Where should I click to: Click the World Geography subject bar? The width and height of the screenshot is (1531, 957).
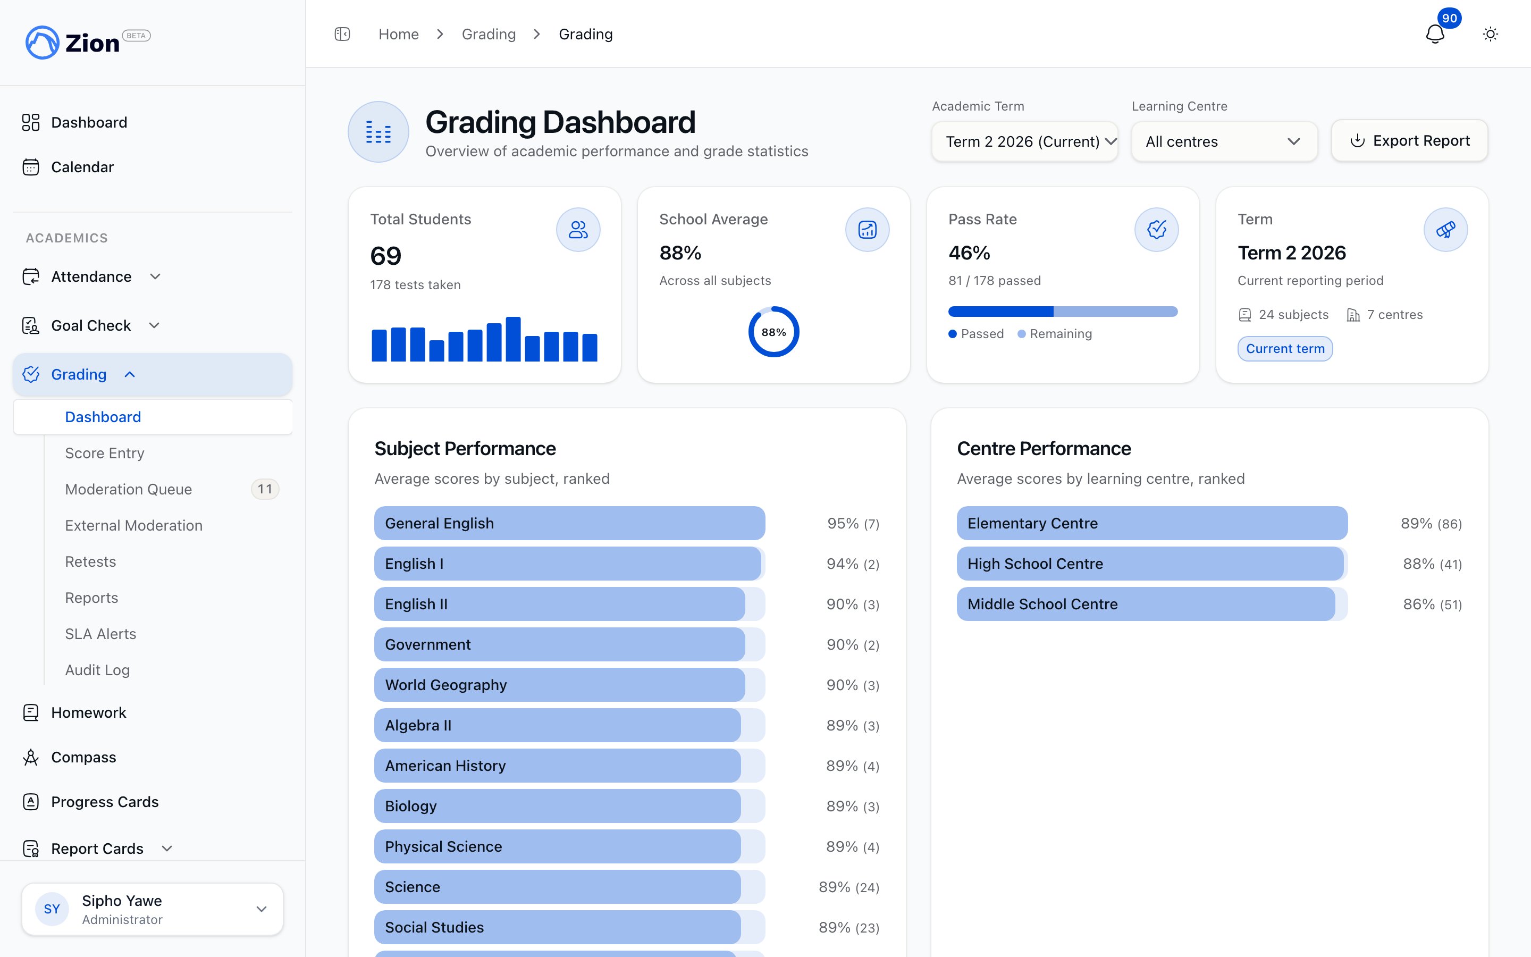pos(569,685)
